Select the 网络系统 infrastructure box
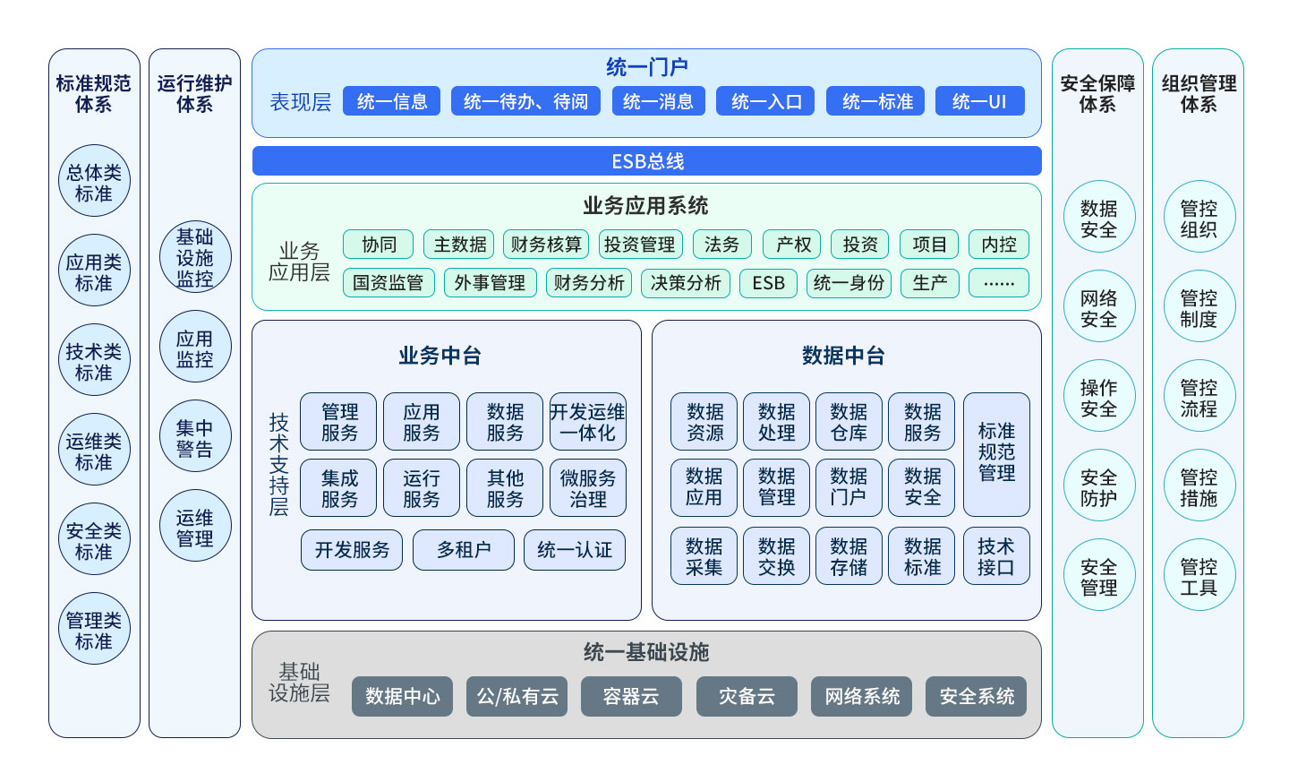The height and width of the screenshot is (782, 1289). [862, 696]
